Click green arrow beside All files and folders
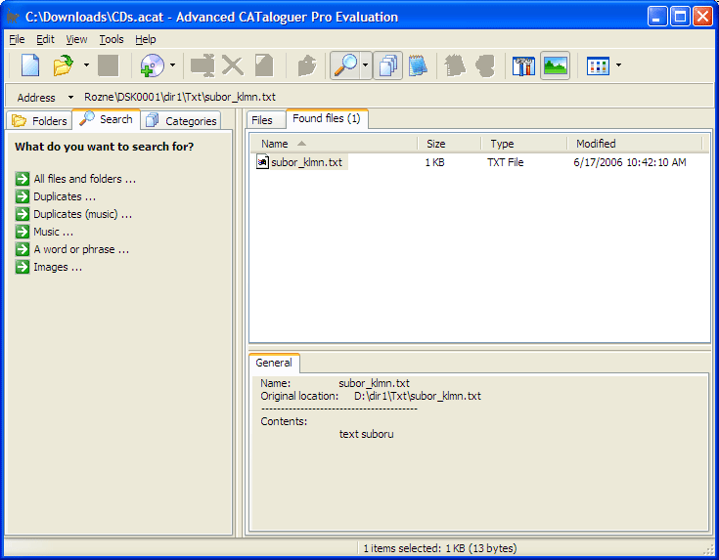The width and height of the screenshot is (719, 560). tap(22, 179)
